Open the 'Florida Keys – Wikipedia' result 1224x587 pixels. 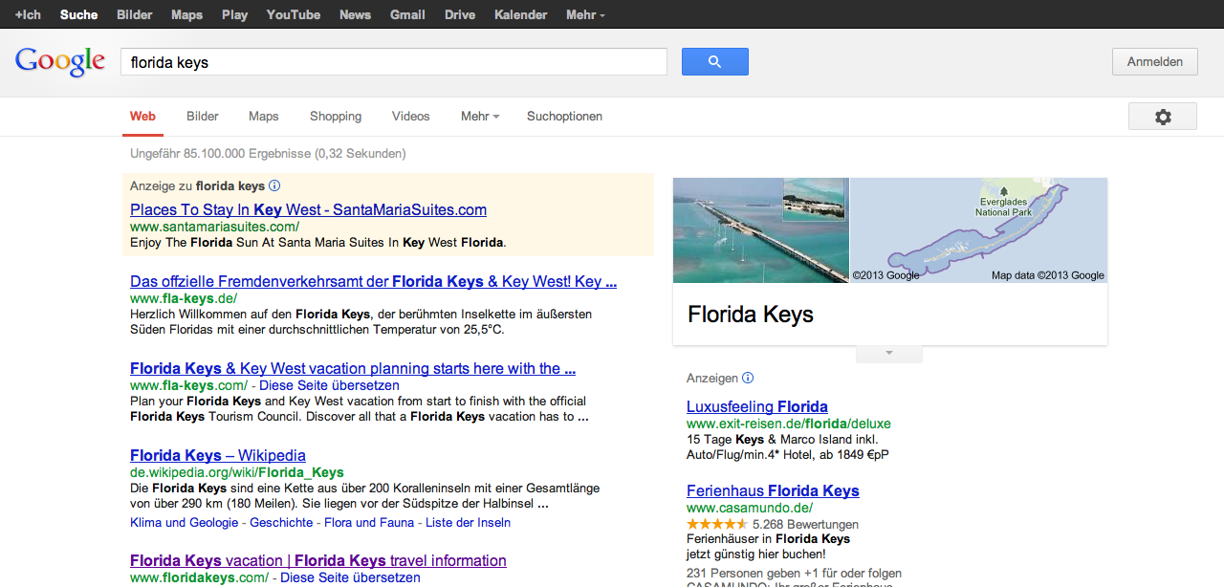[218, 455]
